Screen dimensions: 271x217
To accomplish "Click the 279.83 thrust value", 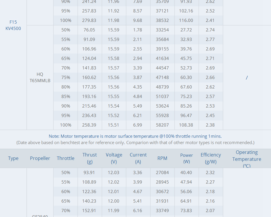I will point(89,20).
